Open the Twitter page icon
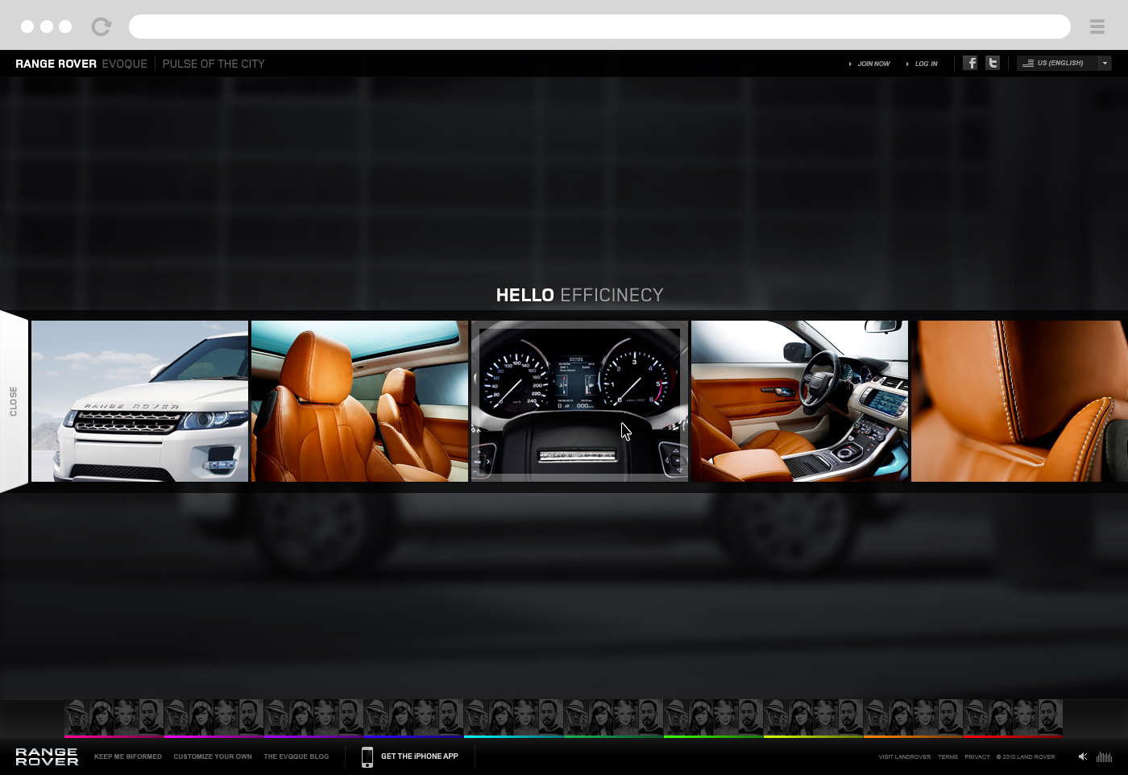The image size is (1128, 775). tap(993, 63)
